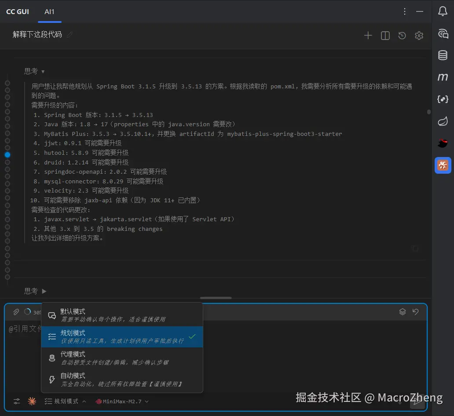Open the Maven tool window icon
Screen dimensions: 454x416
[443, 77]
